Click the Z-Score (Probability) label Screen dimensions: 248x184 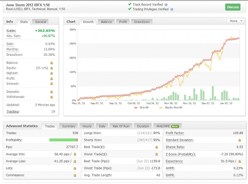[181, 154]
